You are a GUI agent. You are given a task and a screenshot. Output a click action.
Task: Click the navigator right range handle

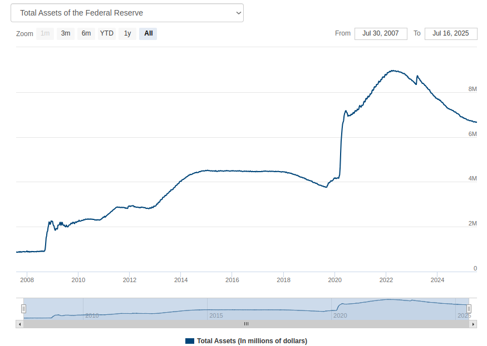pyautogui.click(x=469, y=309)
